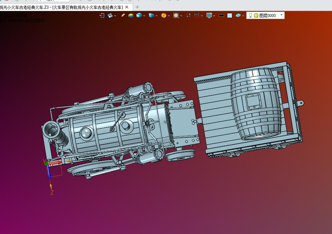Click the monitor display icon
The width and height of the screenshot is (332, 234).
[209, 15]
